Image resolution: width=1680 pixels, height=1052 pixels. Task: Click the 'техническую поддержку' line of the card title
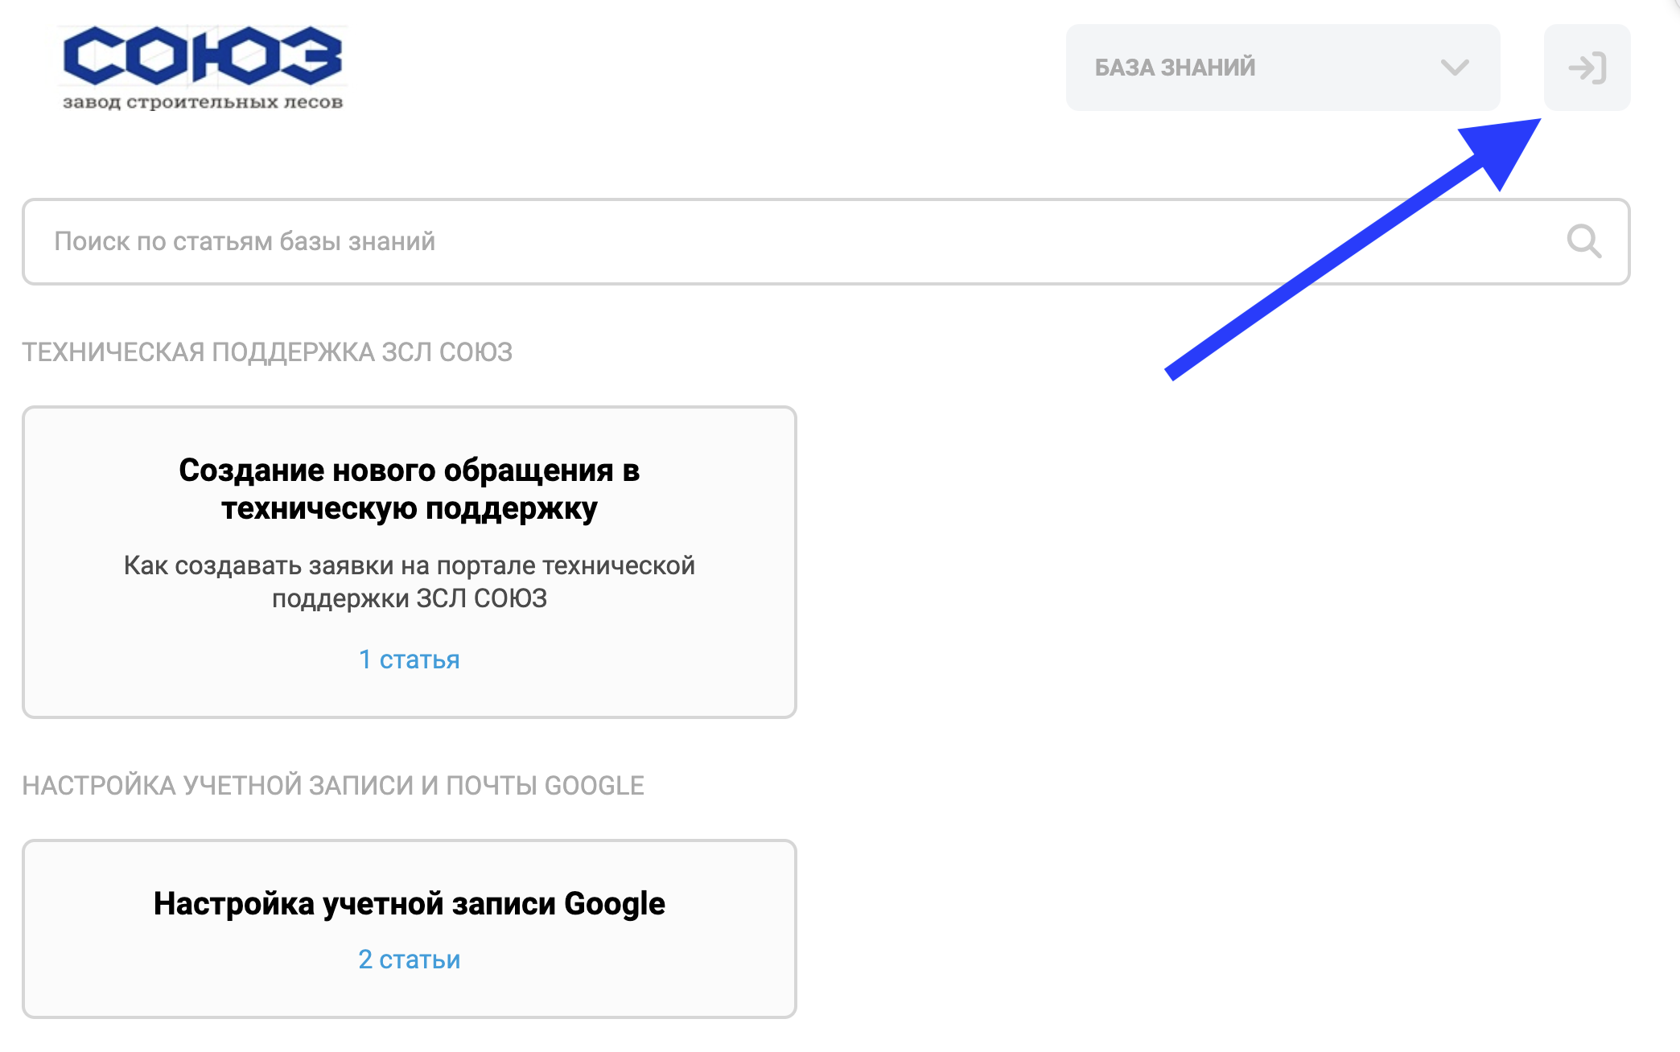click(409, 509)
